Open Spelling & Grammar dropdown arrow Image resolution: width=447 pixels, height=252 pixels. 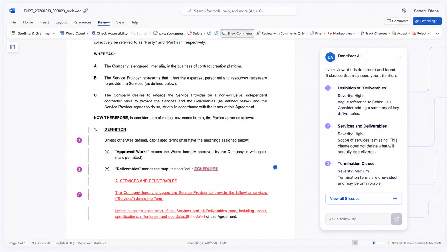[x=54, y=33]
